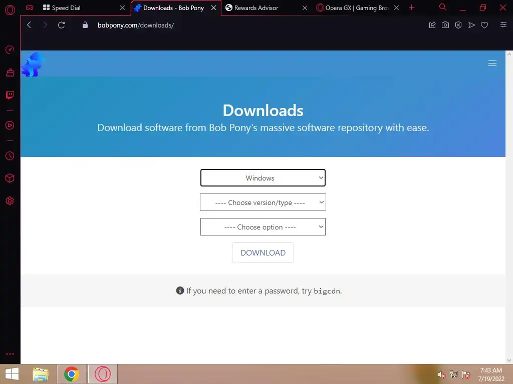This screenshot has width=513, height=384.
Task: Click sidebar three-dots setup button
Action: coord(10,354)
